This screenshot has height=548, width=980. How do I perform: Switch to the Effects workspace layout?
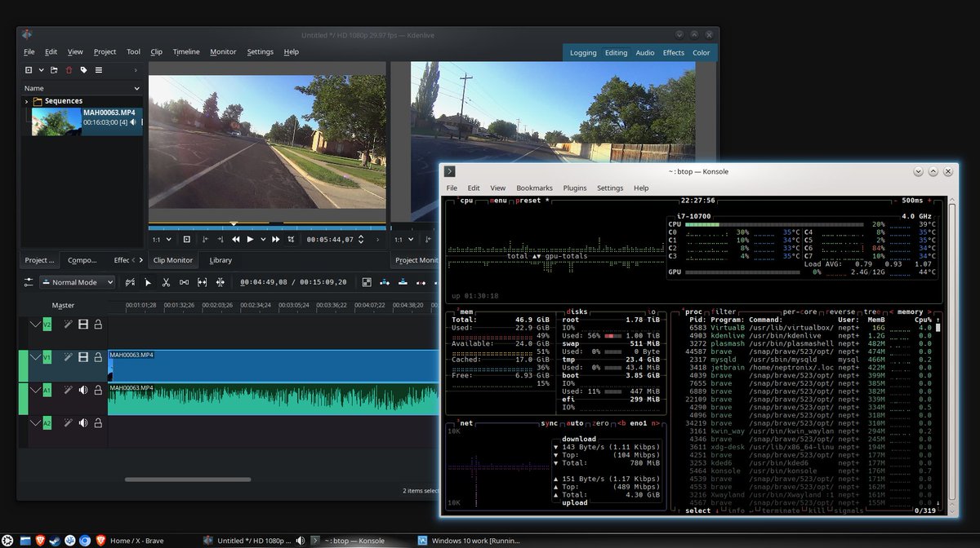[x=674, y=52]
